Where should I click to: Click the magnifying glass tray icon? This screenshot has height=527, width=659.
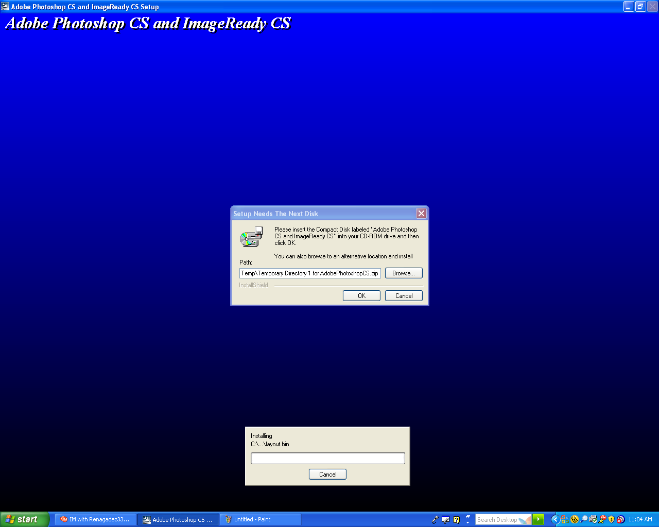(x=584, y=519)
